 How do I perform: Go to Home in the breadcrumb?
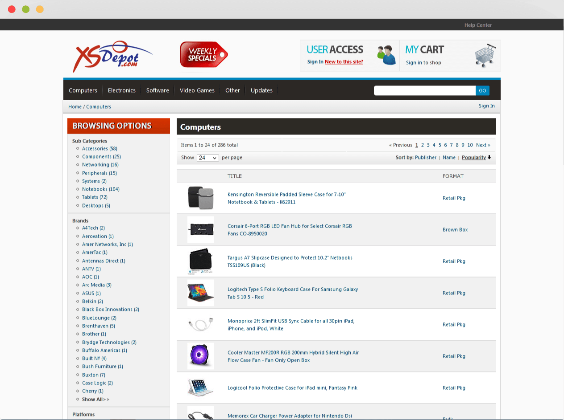click(x=75, y=107)
